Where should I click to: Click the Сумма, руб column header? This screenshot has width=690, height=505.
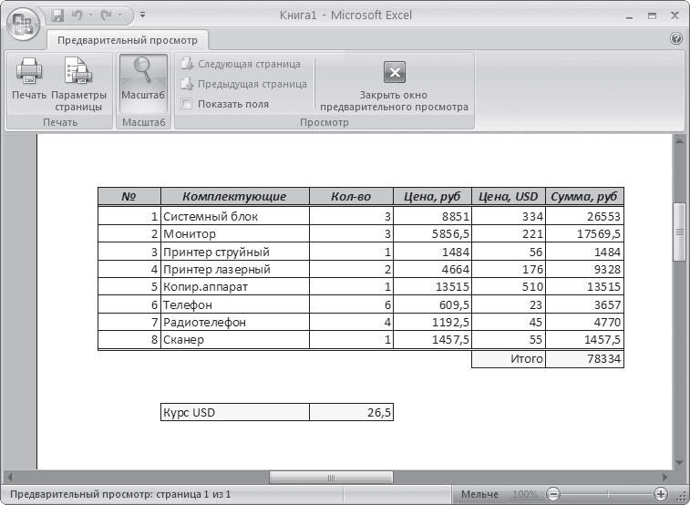point(584,196)
